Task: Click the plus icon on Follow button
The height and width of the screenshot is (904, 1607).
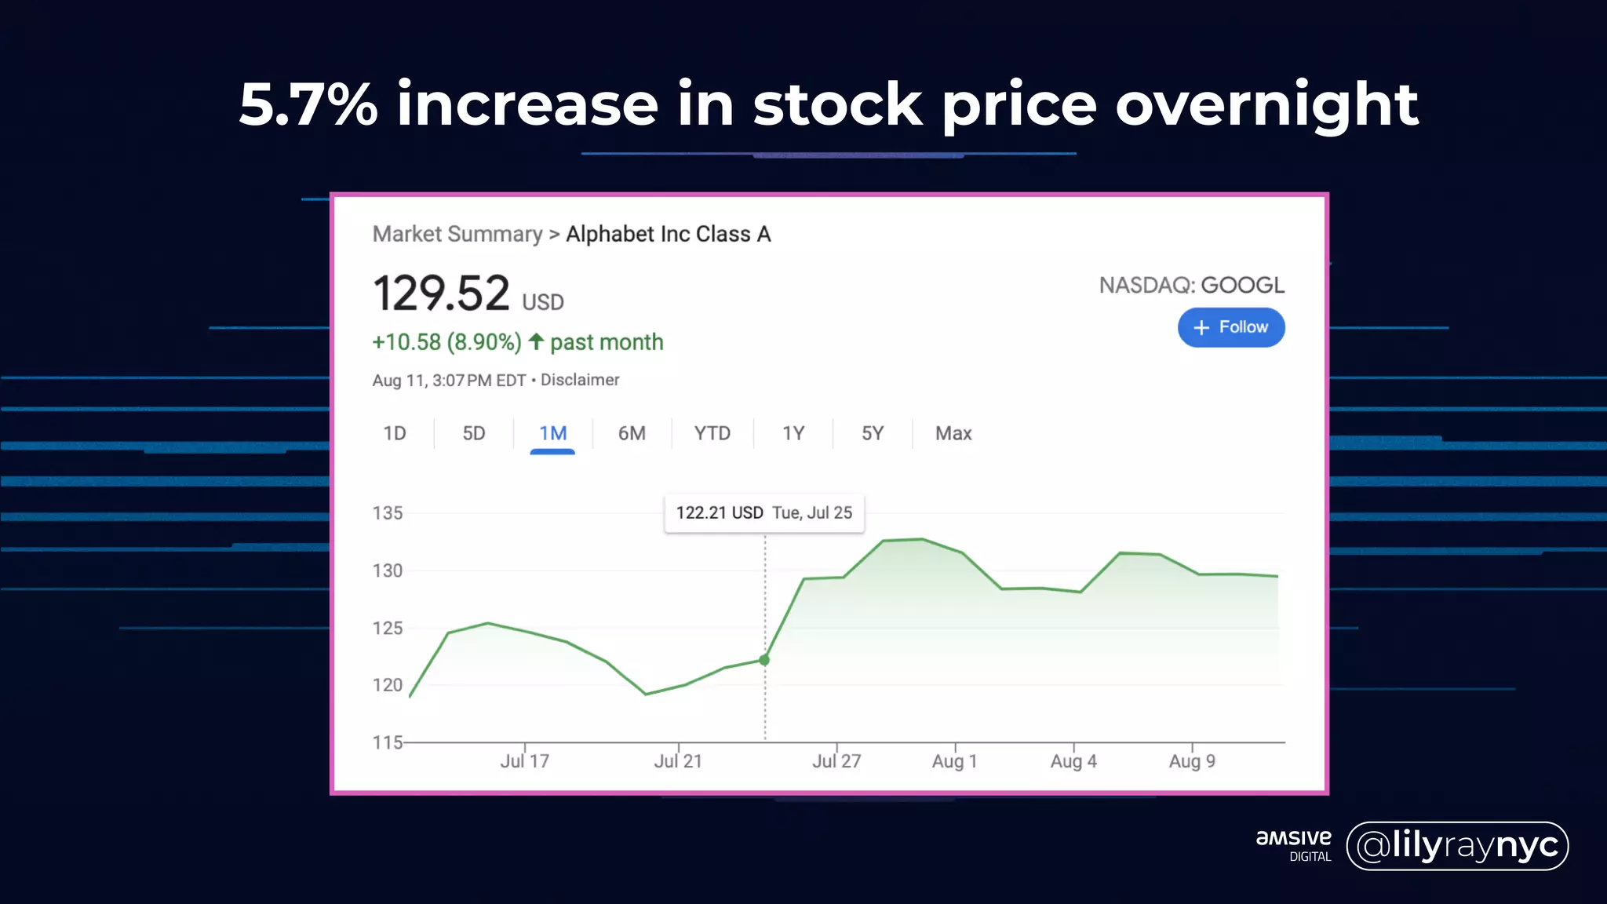Action: click(1201, 328)
